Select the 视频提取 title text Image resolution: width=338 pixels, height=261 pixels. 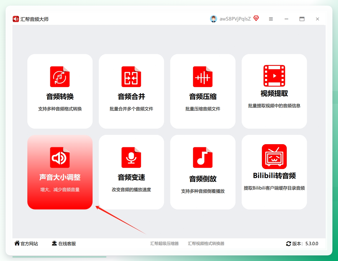pyautogui.click(x=274, y=94)
